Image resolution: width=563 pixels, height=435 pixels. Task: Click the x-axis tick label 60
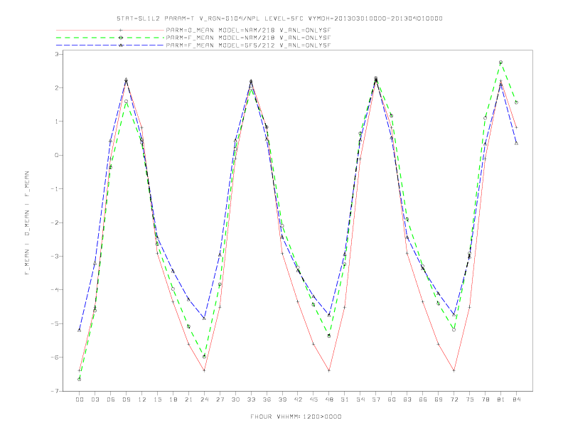pos(392,399)
